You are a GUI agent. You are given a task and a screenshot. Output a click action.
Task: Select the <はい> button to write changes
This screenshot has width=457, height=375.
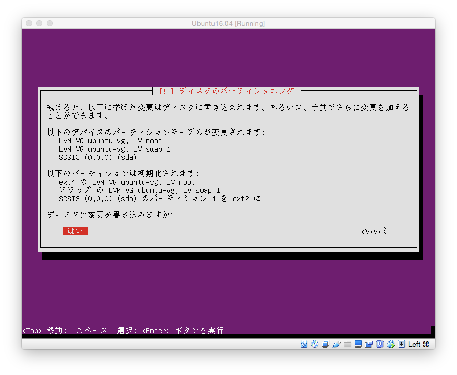[75, 231]
